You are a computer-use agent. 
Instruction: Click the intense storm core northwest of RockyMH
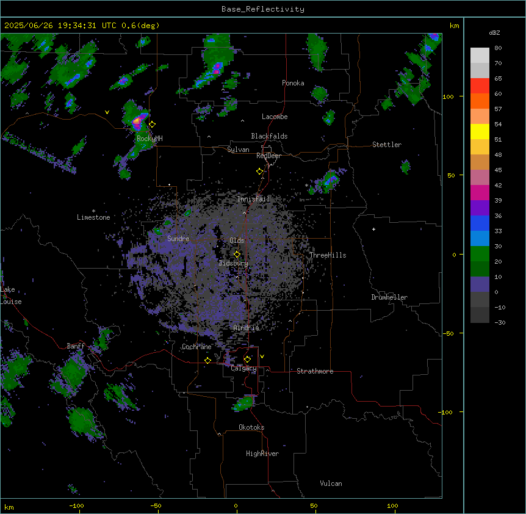pos(137,121)
